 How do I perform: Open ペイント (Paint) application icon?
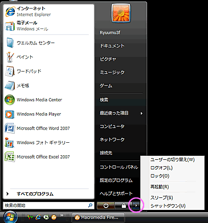point(10,57)
